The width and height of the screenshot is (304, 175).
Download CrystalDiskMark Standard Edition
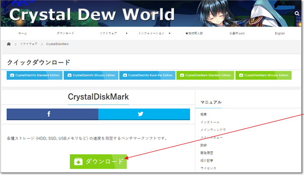point(205,75)
